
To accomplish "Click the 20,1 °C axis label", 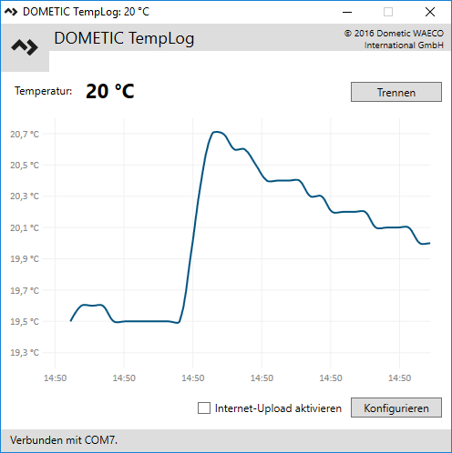I will pos(25,227).
